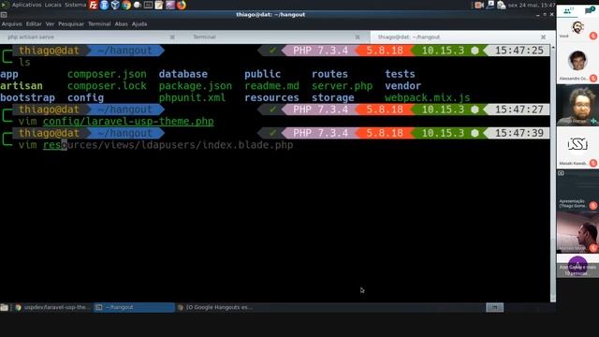
Task: Open the Arquivo menu in terminal
Action: click(x=12, y=23)
